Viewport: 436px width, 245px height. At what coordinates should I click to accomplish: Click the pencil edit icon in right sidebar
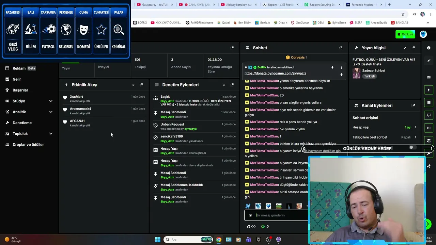429,61
